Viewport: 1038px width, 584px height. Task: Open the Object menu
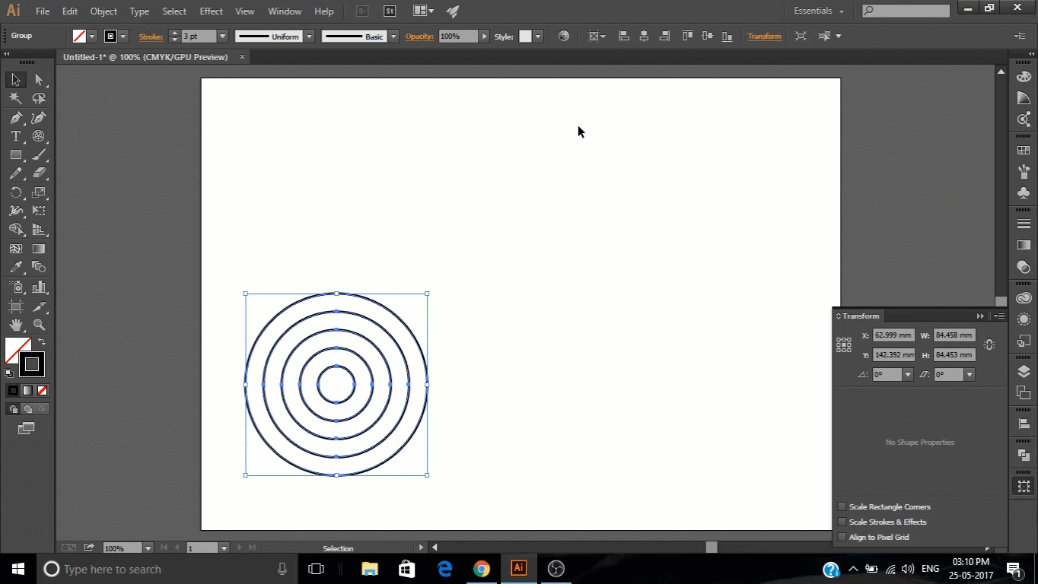103,11
